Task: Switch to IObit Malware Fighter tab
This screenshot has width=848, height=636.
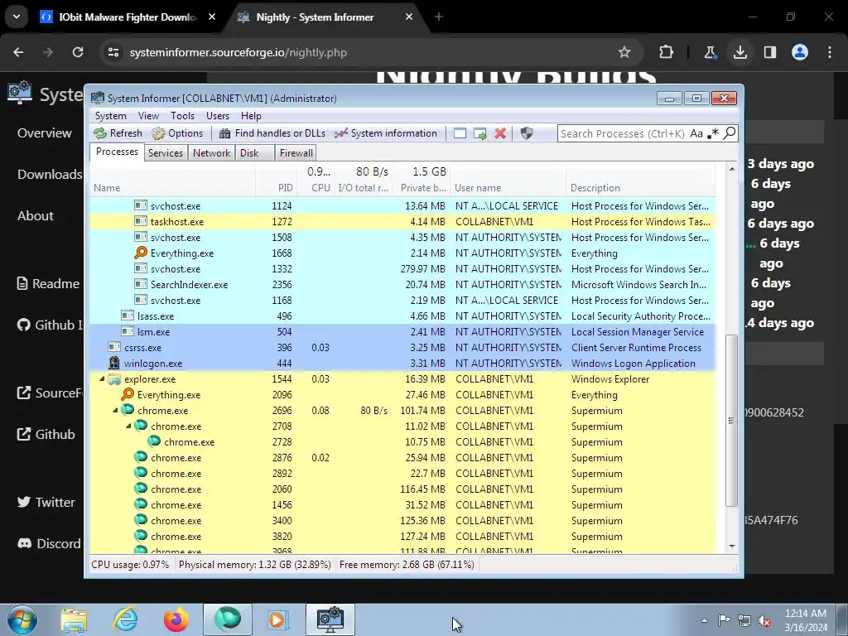Action: (x=128, y=17)
